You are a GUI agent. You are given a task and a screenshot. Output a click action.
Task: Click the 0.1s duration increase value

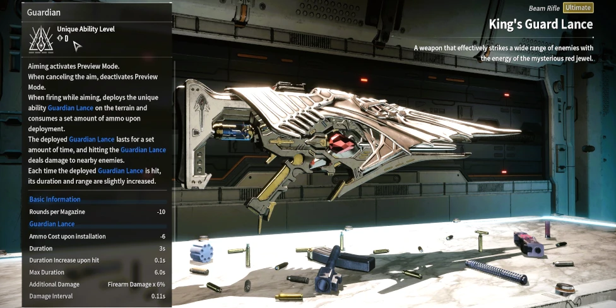tap(160, 260)
